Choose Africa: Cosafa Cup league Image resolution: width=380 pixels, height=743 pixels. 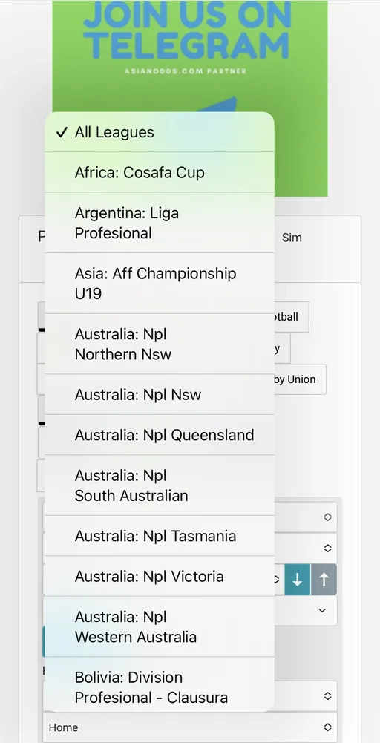tap(160, 172)
